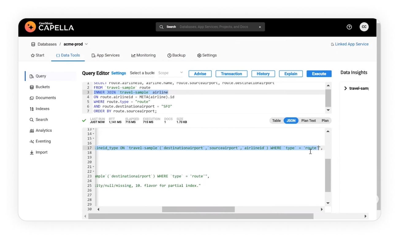Click query editor scroll down arrow
399x239 pixels.
pos(328,110)
